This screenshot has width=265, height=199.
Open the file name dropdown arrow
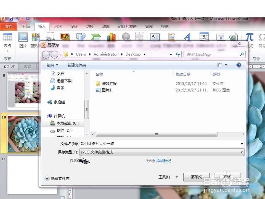pyautogui.click(x=242, y=144)
